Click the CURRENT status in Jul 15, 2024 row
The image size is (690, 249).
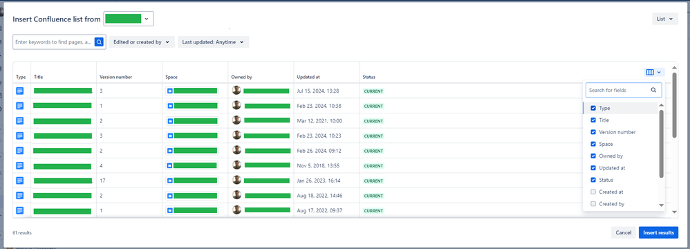[373, 91]
